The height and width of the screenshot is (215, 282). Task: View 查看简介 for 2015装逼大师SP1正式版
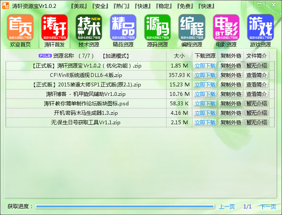click(257, 85)
